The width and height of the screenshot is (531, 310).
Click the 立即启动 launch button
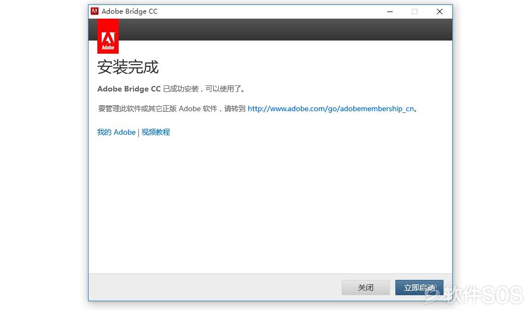point(419,288)
